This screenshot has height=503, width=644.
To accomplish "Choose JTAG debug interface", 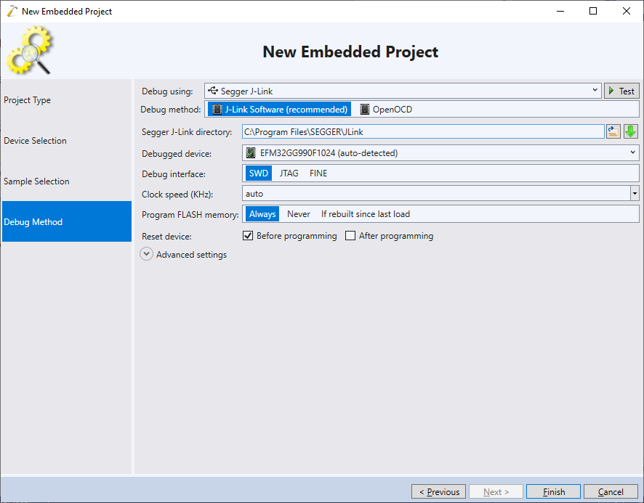I will pos(289,173).
